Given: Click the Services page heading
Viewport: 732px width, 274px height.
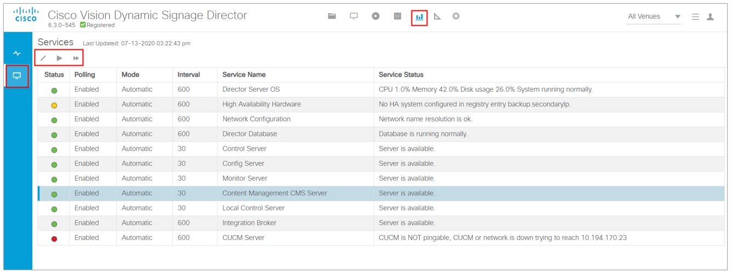Looking at the screenshot, I should (55, 42).
